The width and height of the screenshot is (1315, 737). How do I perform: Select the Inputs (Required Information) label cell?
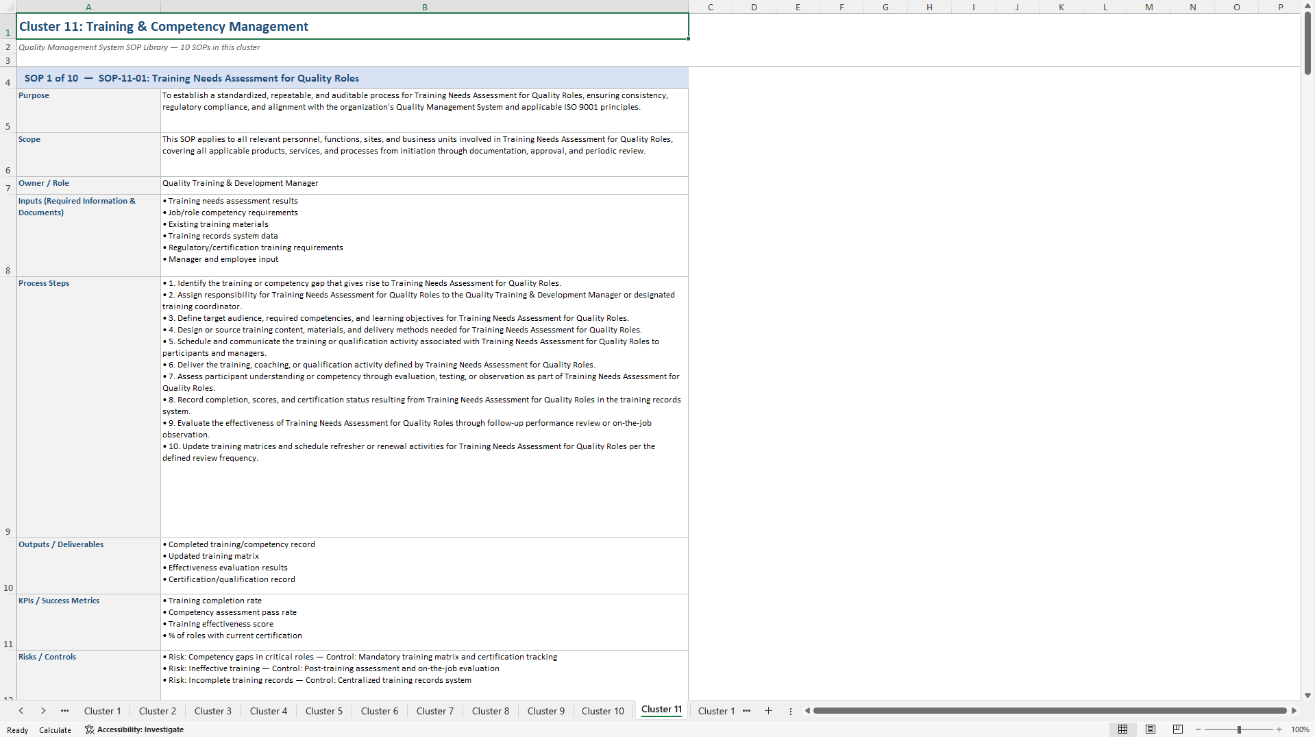click(x=88, y=235)
